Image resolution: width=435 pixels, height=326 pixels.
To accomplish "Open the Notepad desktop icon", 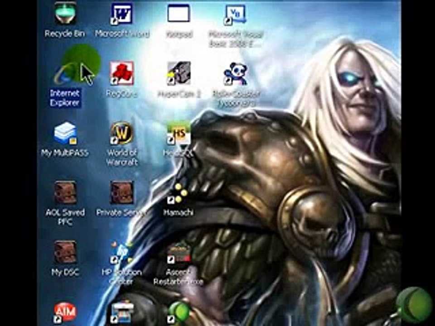I will pos(179,13).
